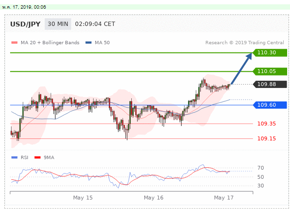Screen dimensions: 290x212
Task: Click the RSI scale value 30
Action: 261,186
